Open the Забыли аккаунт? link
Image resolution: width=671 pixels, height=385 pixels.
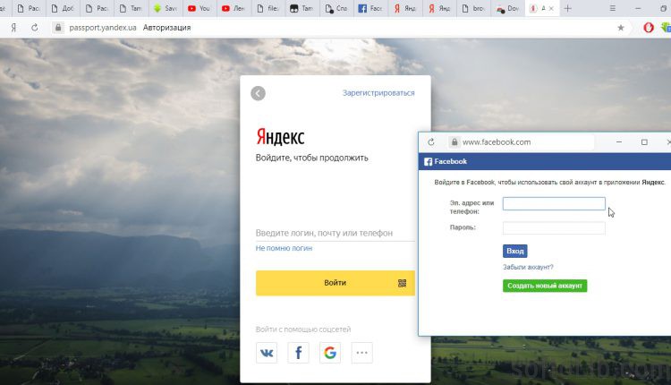click(x=528, y=267)
